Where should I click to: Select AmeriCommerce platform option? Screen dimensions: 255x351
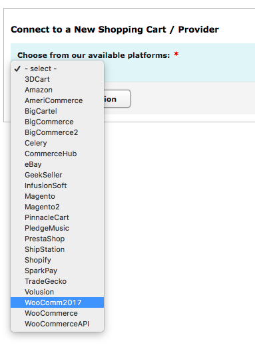click(x=57, y=100)
